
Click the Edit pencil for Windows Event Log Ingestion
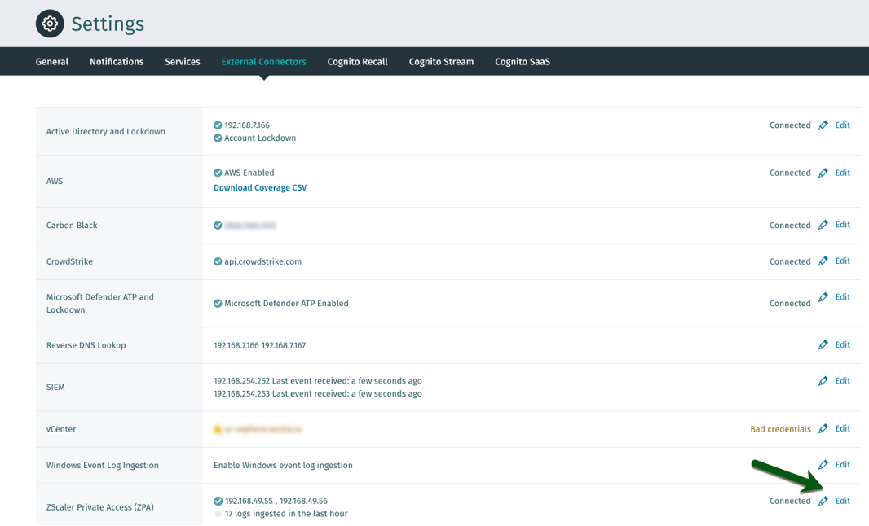tap(823, 464)
